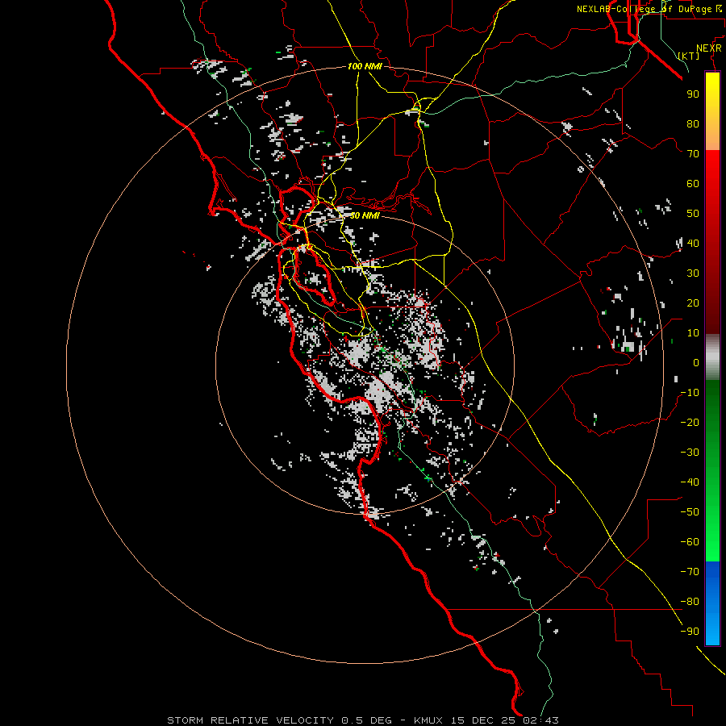The height and width of the screenshot is (726, 726).
Task: Click the -50 value on velocity scale
Action: point(690,512)
